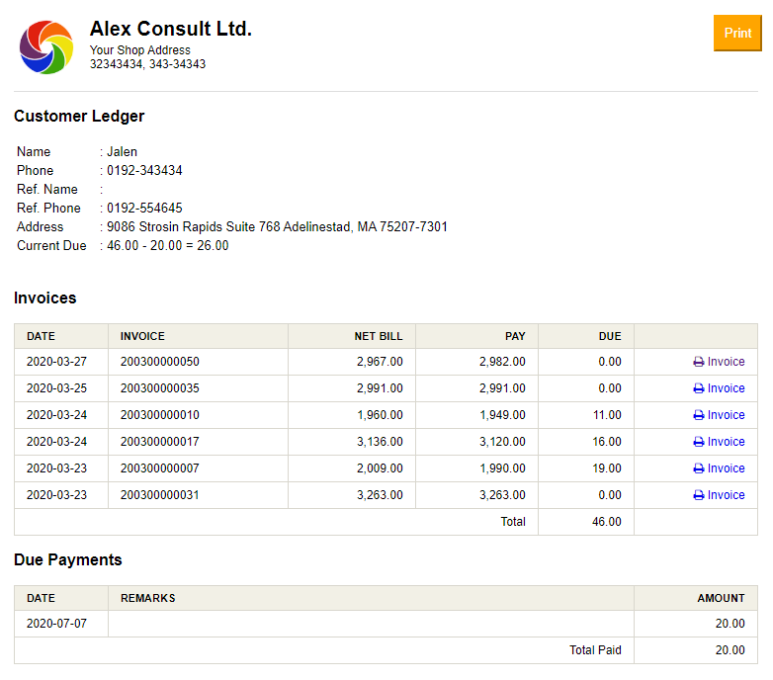Click printer icon for invoice 200300000035

[x=699, y=388]
